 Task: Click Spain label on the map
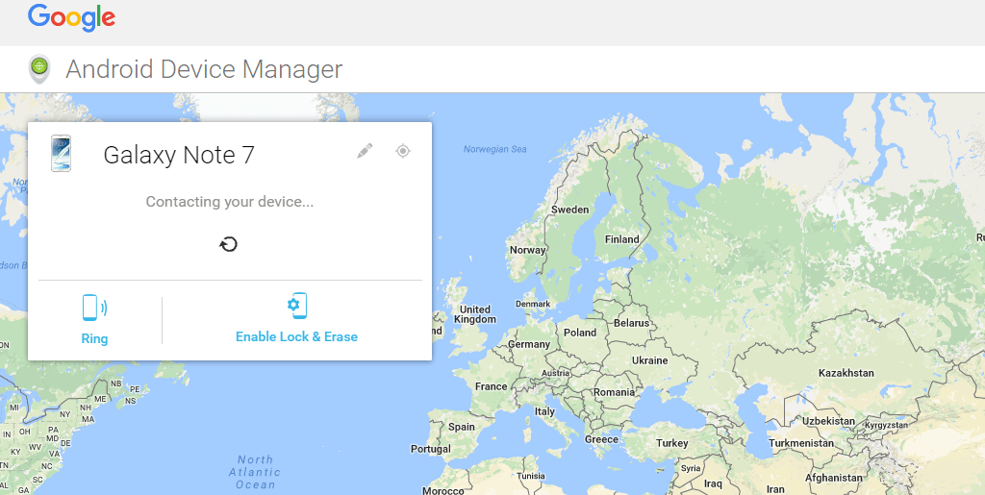pyautogui.click(x=462, y=427)
